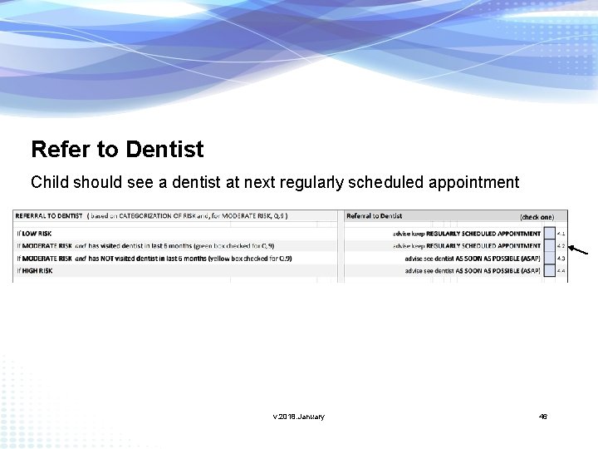Viewport: 598px width, 449px height.
Task: Click the 'REFERRAL TO DENTIST' table header on the left
Action: click(x=151, y=215)
